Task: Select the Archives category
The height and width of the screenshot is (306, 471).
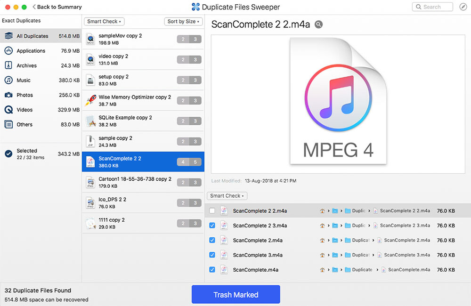Action: [41, 65]
